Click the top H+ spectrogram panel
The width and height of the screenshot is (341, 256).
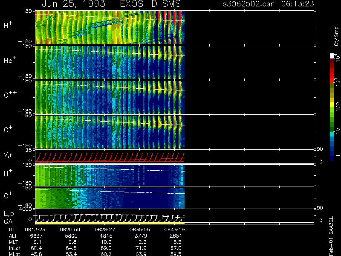pyautogui.click(x=110, y=28)
